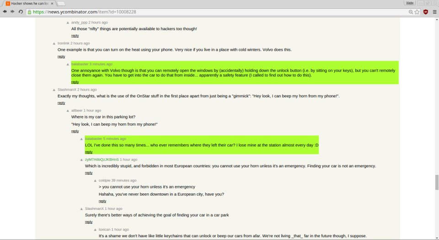Viewport: 439px width, 240px height.
Task: Upvote balabaster's 5 minutes ago comment
Action: tap(81, 139)
